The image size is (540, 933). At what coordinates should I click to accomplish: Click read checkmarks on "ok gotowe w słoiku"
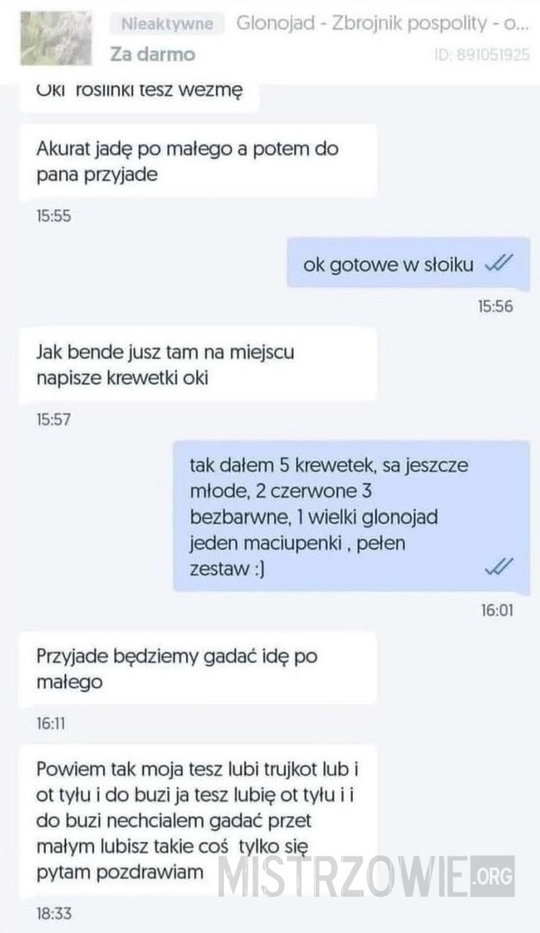point(498,263)
